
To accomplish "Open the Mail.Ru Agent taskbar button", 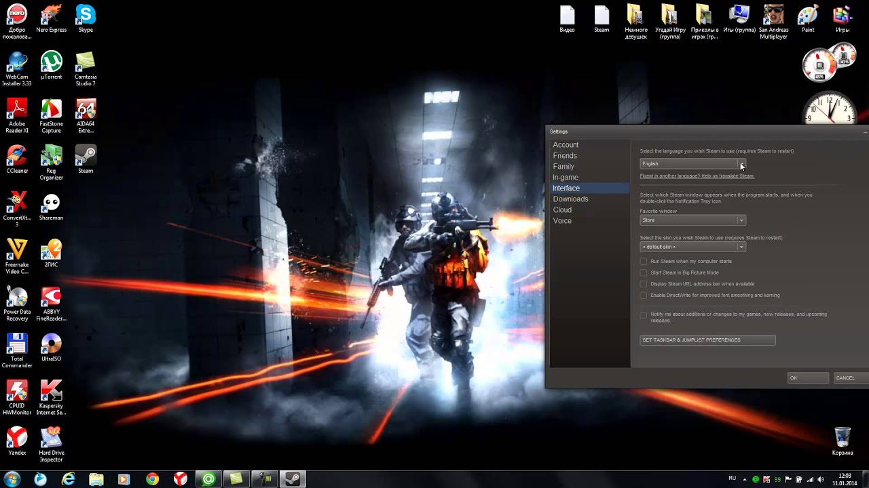I will [208, 479].
